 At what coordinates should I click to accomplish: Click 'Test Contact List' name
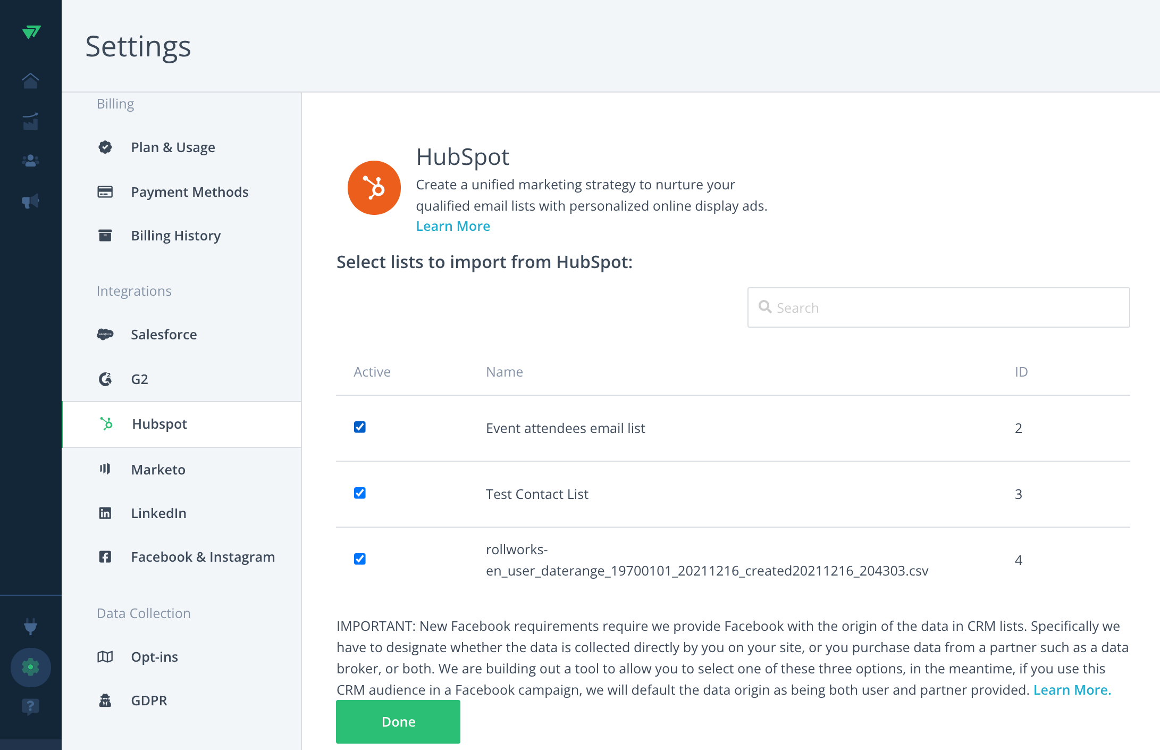537,494
